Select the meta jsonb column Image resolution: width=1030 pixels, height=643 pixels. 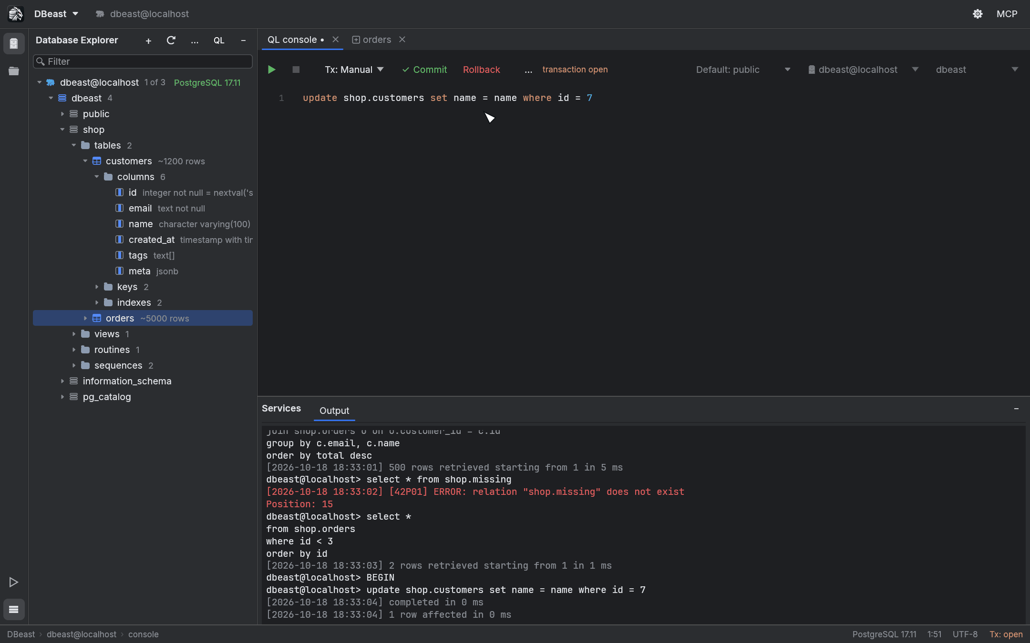click(143, 271)
